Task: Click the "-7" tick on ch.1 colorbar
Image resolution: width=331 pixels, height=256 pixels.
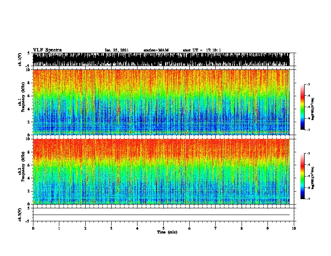Action: (x=308, y=130)
